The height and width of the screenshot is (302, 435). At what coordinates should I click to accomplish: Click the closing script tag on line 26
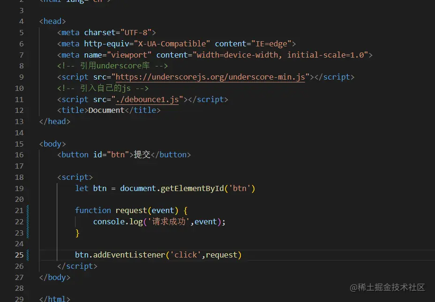coord(77,266)
